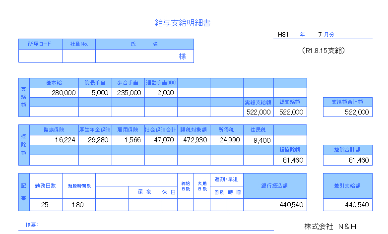The width and height of the screenshot is (388, 234).
Task: Click the 24,990 income tax value
Action: 230,140
